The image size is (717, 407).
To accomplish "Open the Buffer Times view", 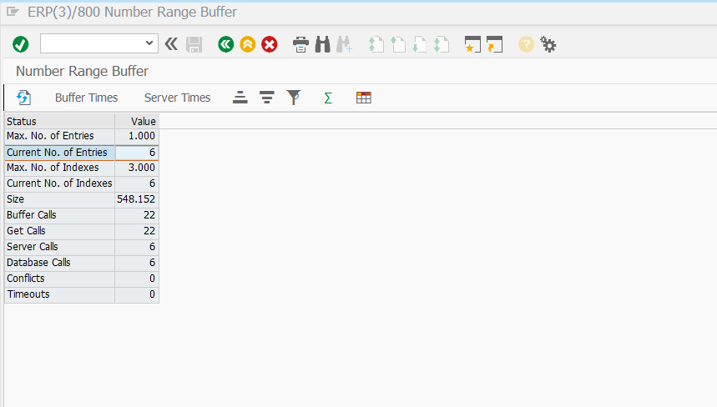I will [87, 98].
